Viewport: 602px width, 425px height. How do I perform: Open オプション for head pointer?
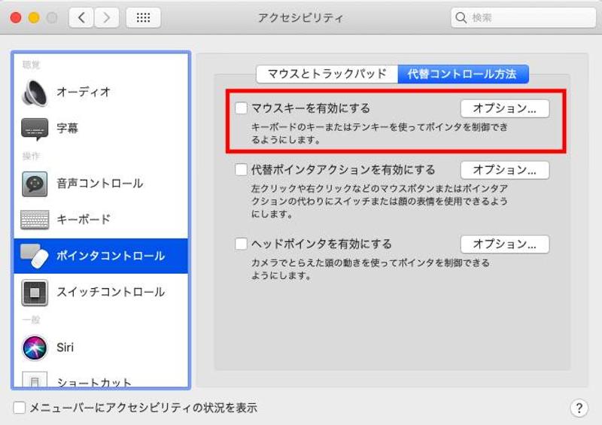tap(504, 244)
